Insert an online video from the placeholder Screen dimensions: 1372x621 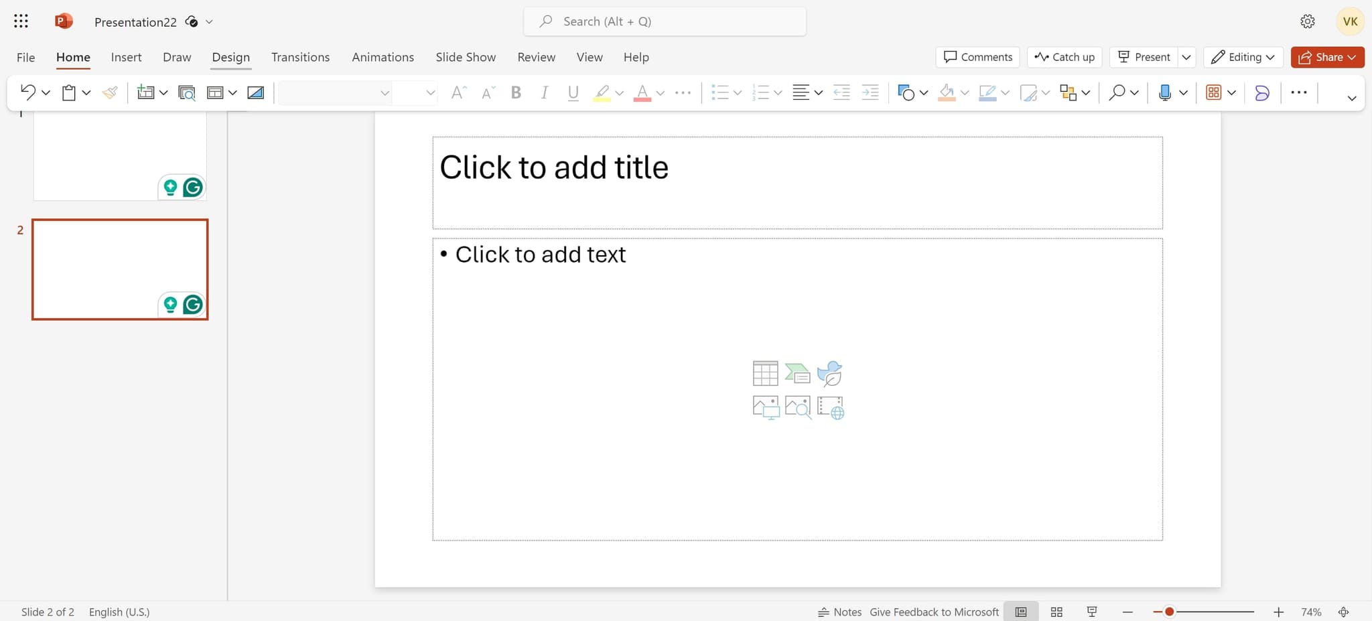click(830, 407)
